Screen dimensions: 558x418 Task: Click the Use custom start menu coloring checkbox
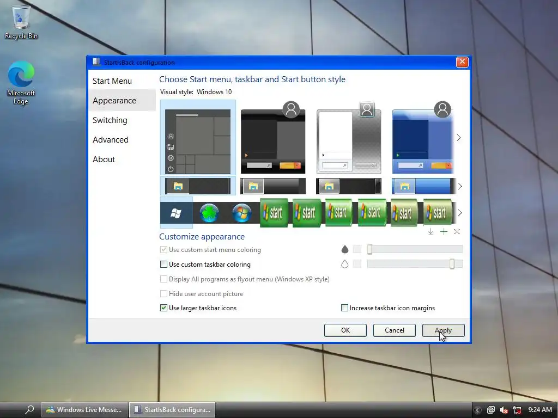[163, 249]
